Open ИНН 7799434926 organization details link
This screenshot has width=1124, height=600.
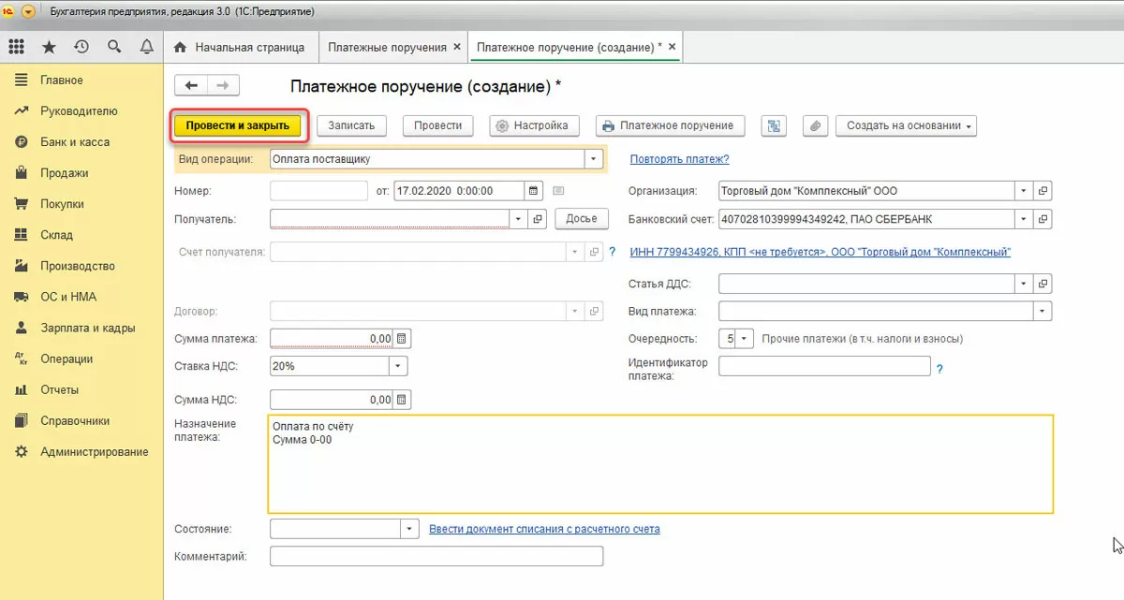point(821,252)
